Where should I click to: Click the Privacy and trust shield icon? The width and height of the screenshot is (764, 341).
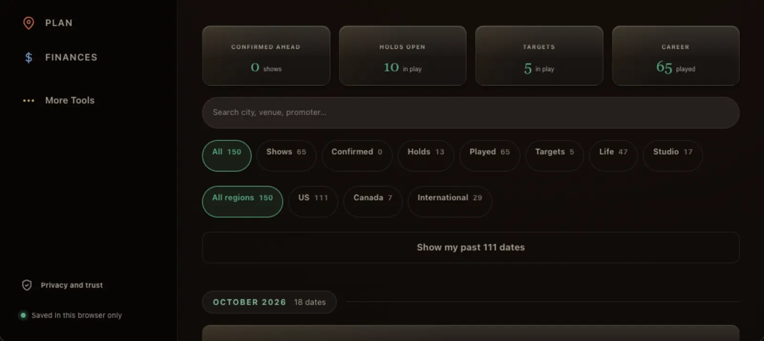(x=27, y=285)
